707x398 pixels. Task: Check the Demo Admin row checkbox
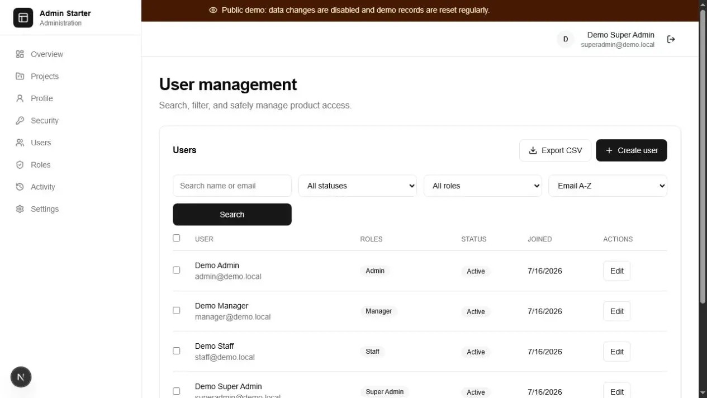(x=177, y=270)
